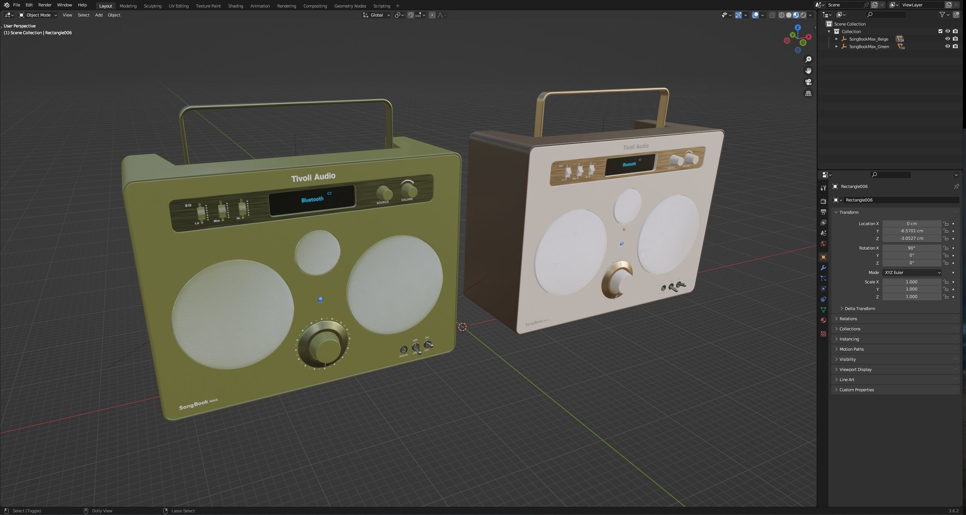This screenshot has width=966, height=515.
Task: Open the Modifiers properties tab
Action: 823,268
